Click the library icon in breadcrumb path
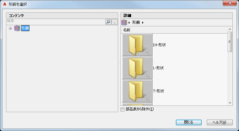This screenshot has width=239, height=131. click(124, 23)
